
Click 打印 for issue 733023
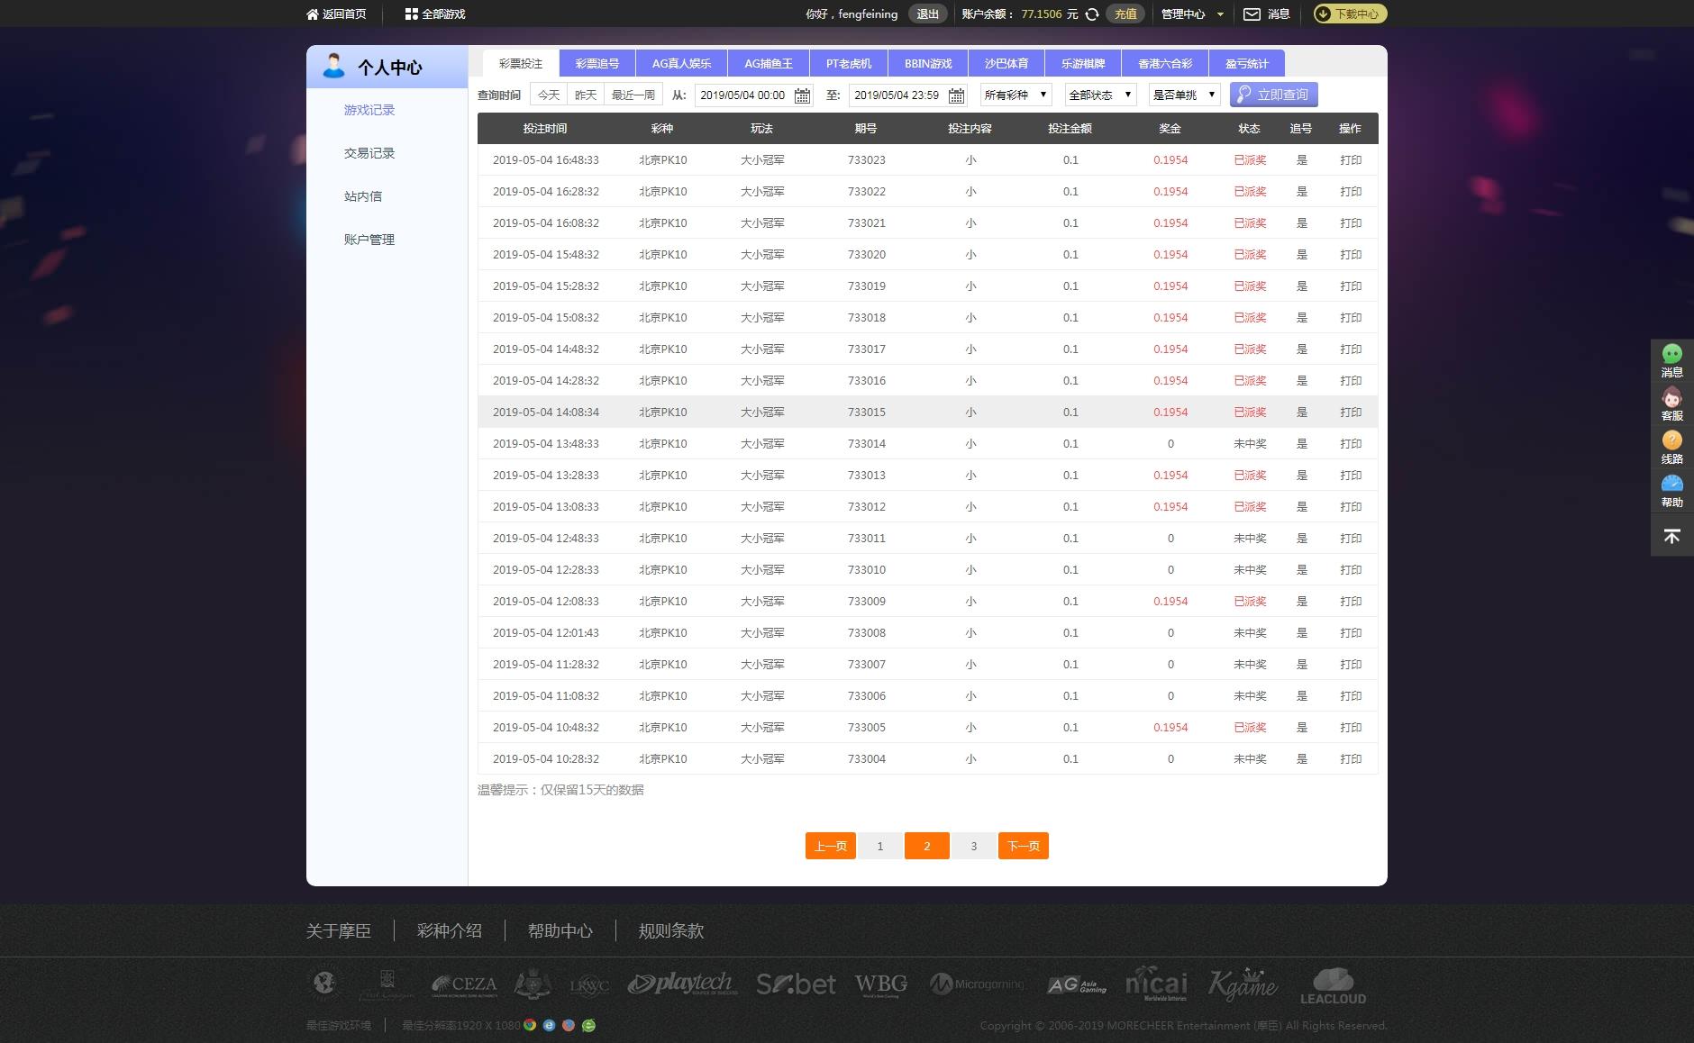[1350, 160]
